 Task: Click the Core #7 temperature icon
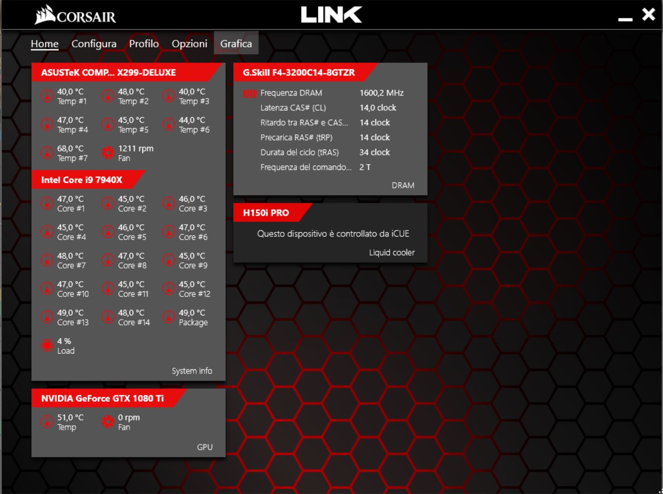click(x=47, y=260)
